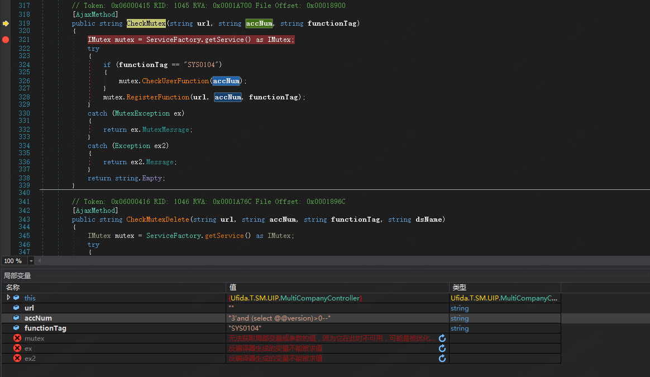
Task: Click the red error icon beside mutex
Action: coord(17,338)
